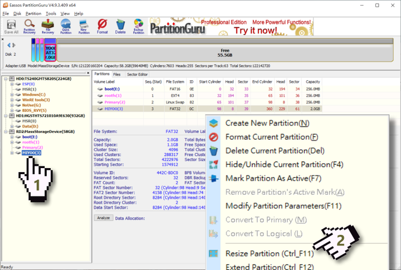Close the left tree panel
401x270 pixels.
[x=88, y=73]
